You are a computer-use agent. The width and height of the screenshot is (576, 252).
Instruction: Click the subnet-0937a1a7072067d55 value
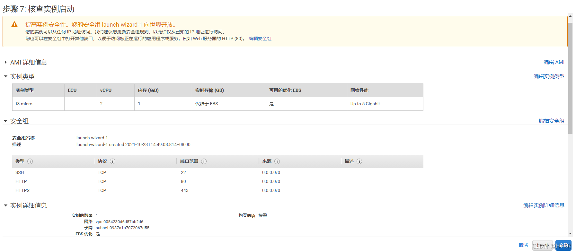click(x=122, y=228)
